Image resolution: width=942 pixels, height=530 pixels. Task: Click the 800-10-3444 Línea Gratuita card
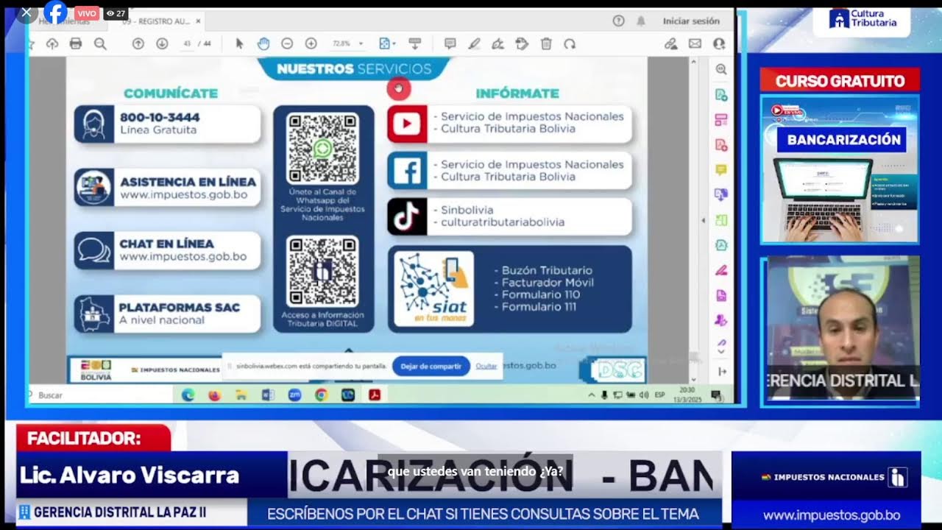(x=167, y=124)
